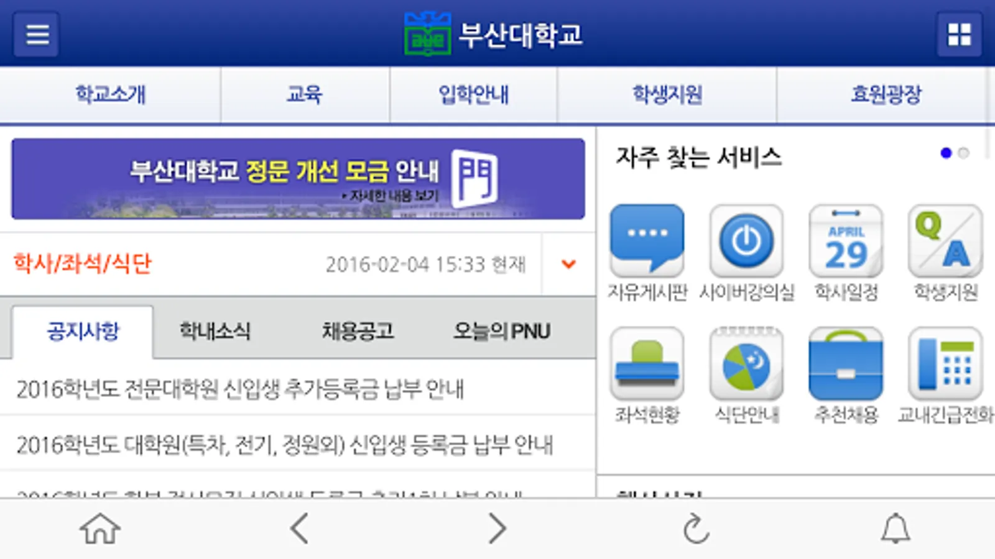The width and height of the screenshot is (995, 559).
Task: Select first page dot of 자주 찾는 서비스
Action: click(x=946, y=153)
